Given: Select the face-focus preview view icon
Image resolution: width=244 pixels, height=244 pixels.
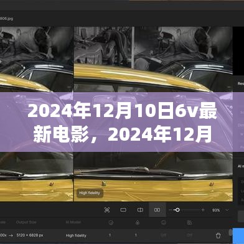Looking at the screenshot, I should pos(107,210).
